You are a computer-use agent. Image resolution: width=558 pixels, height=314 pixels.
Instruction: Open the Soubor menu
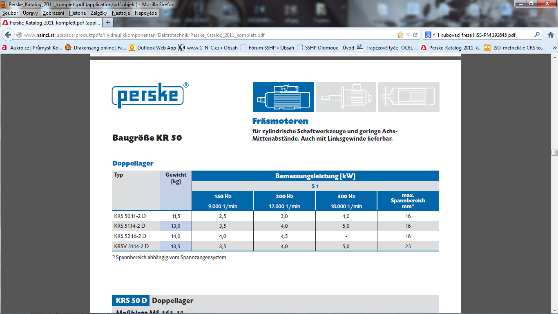pyautogui.click(x=10, y=13)
